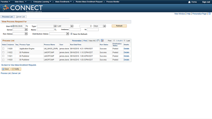This screenshot has height=119, width=212.
Task: Open Details for instance 11920
Action: pyautogui.click(x=127, y=59)
